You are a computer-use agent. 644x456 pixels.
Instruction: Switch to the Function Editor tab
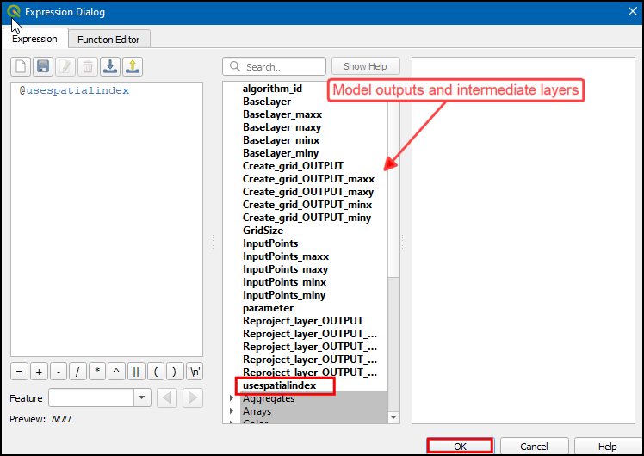point(108,40)
